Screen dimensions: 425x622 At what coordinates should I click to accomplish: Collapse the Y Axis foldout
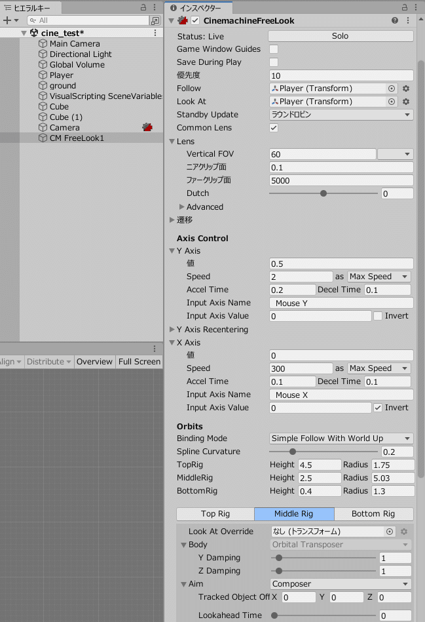click(x=172, y=251)
